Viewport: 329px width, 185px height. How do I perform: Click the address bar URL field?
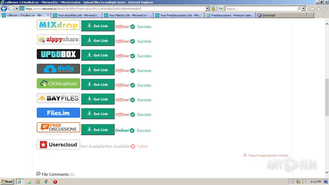[x=115, y=8]
